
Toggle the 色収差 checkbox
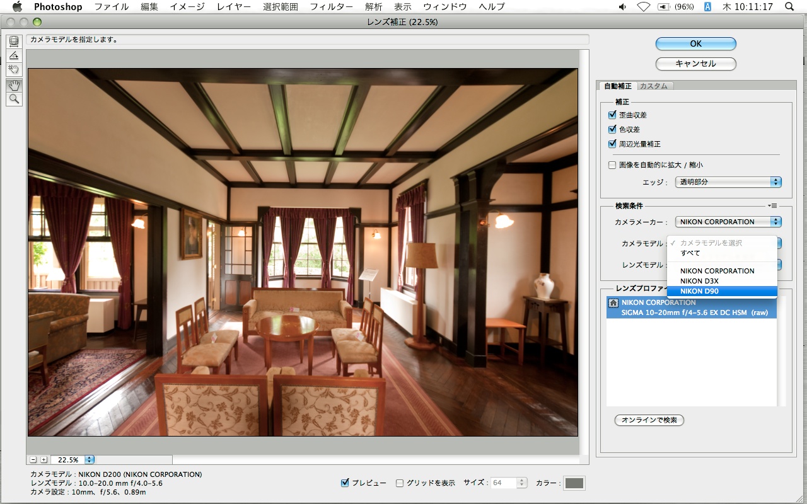point(612,129)
